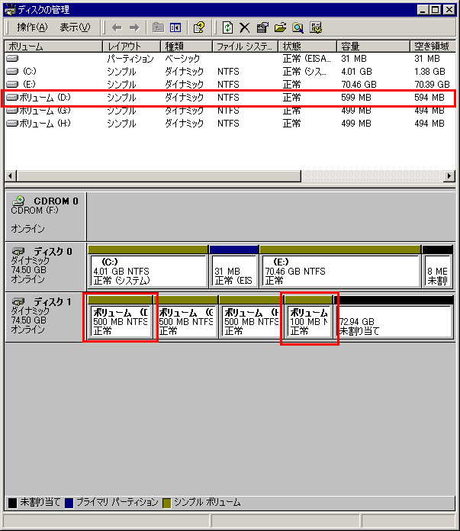The height and width of the screenshot is (531, 460).
Task: Select the ボリューム (D:) row in list
Action: (46, 98)
